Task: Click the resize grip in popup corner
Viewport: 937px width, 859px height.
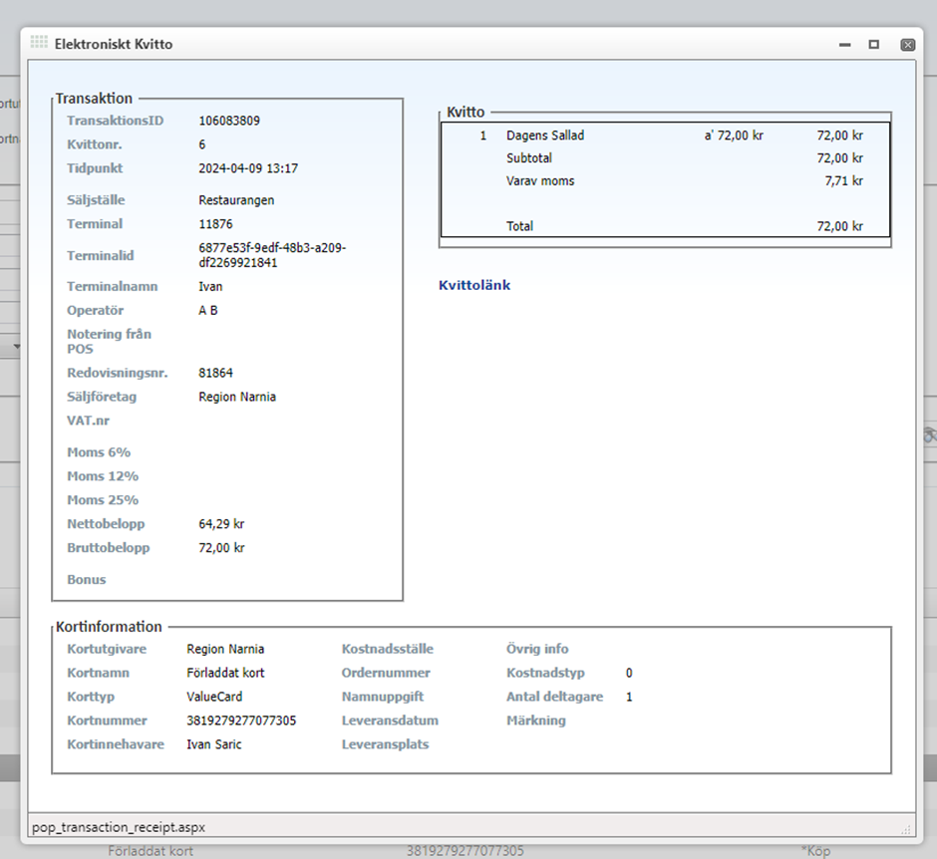Action: (x=906, y=828)
